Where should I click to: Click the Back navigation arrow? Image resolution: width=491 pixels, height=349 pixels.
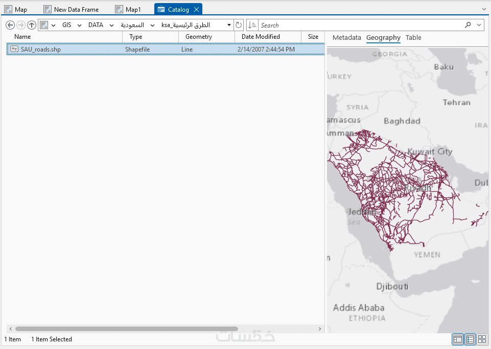[x=10, y=25]
